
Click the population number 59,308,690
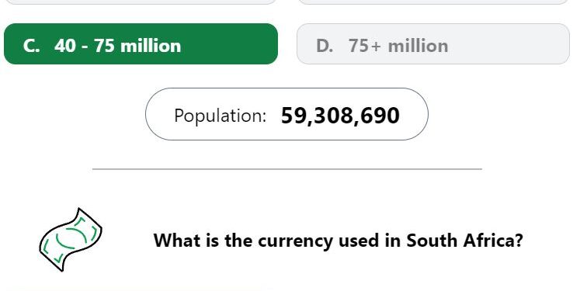click(340, 116)
